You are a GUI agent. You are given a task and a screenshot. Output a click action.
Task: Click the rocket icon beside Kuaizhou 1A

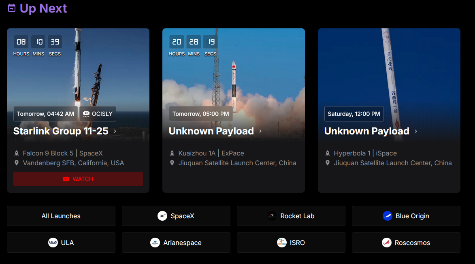[x=172, y=153]
